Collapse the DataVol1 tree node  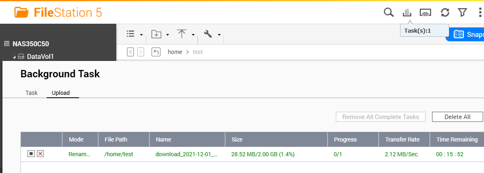point(14,57)
